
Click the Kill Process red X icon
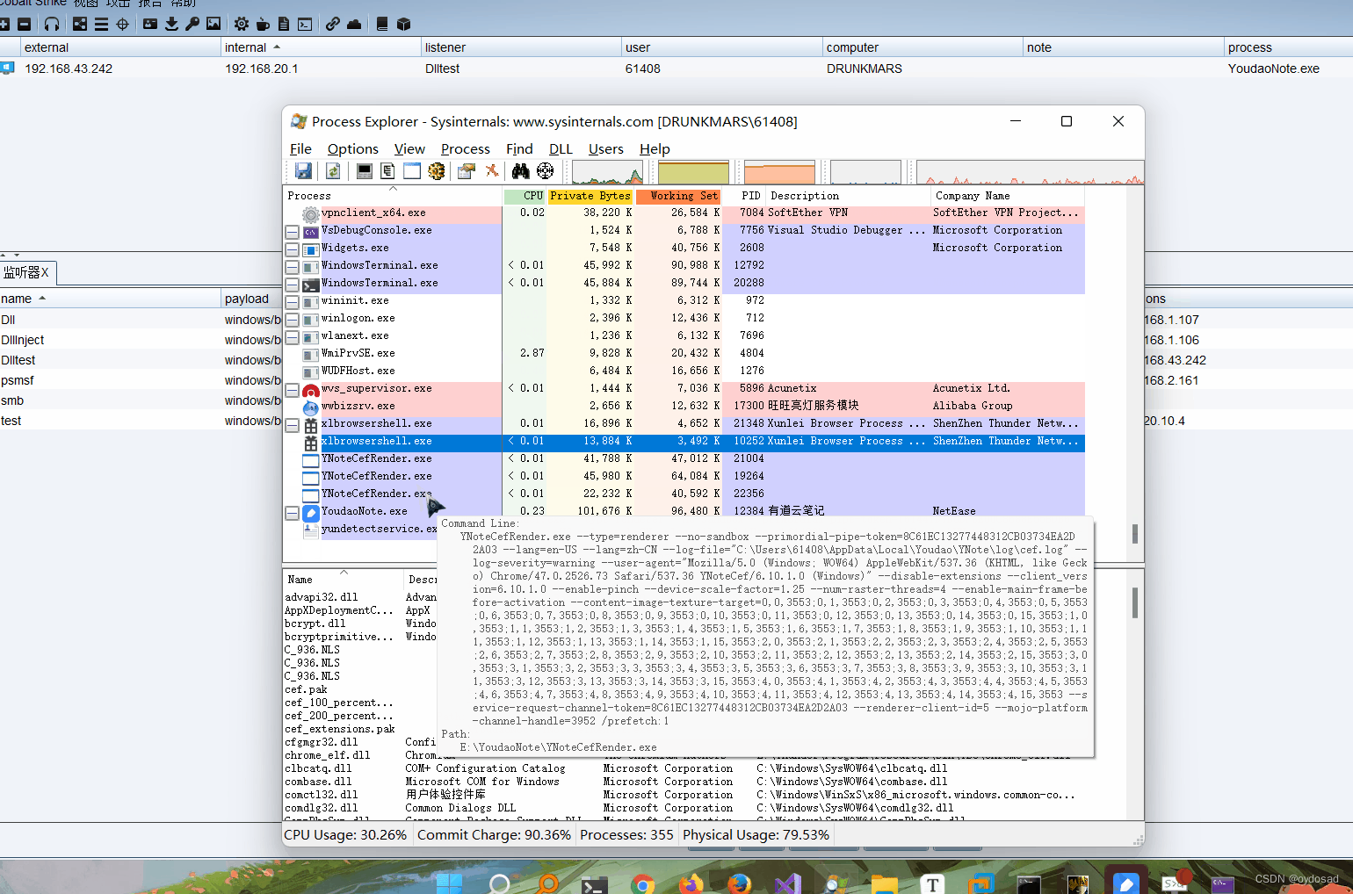click(491, 171)
